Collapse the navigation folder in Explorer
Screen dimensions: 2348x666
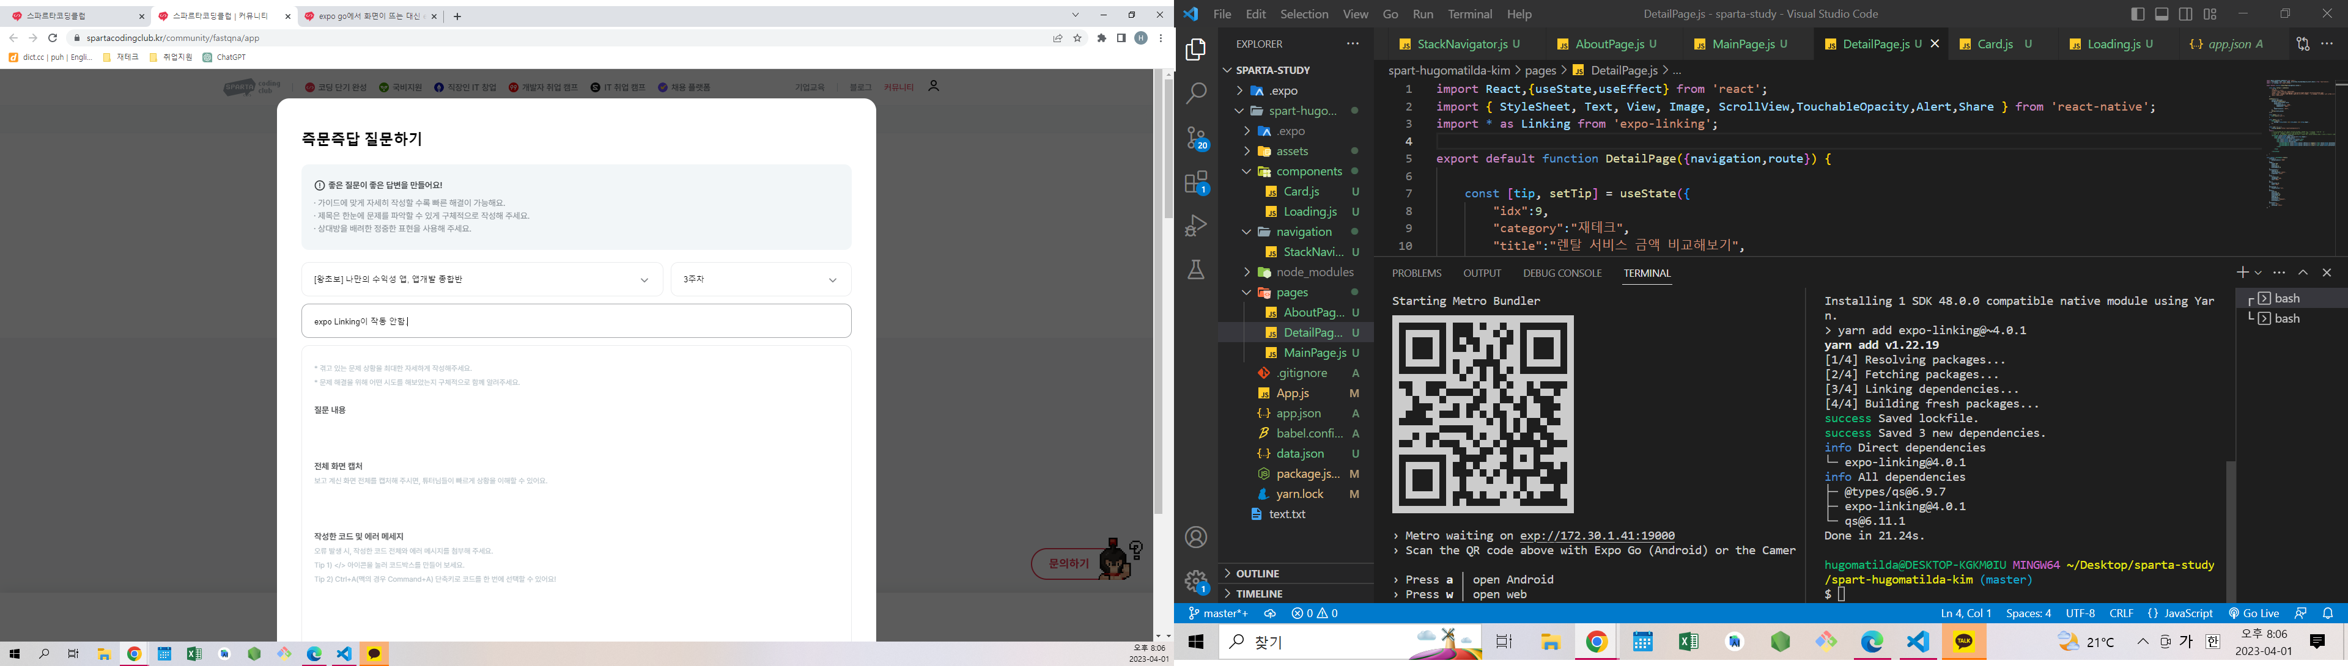tap(1295, 232)
